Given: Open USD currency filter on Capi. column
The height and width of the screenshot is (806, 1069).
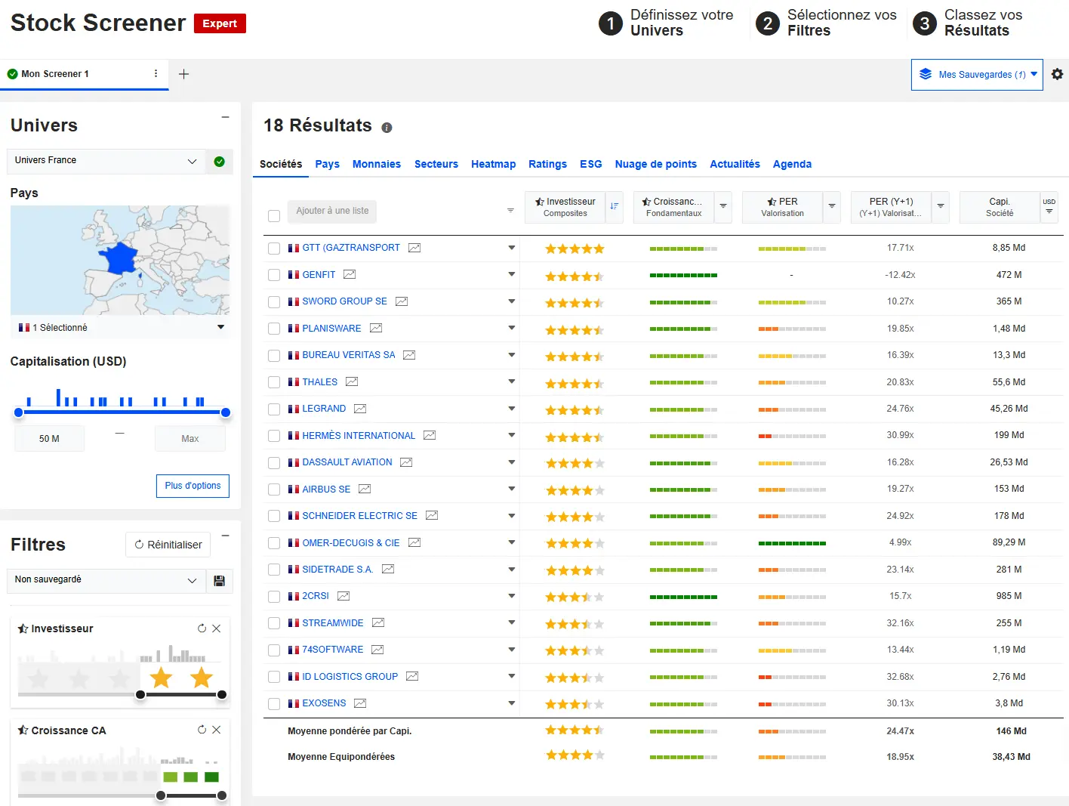Looking at the screenshot, I should pos(1049,207).
